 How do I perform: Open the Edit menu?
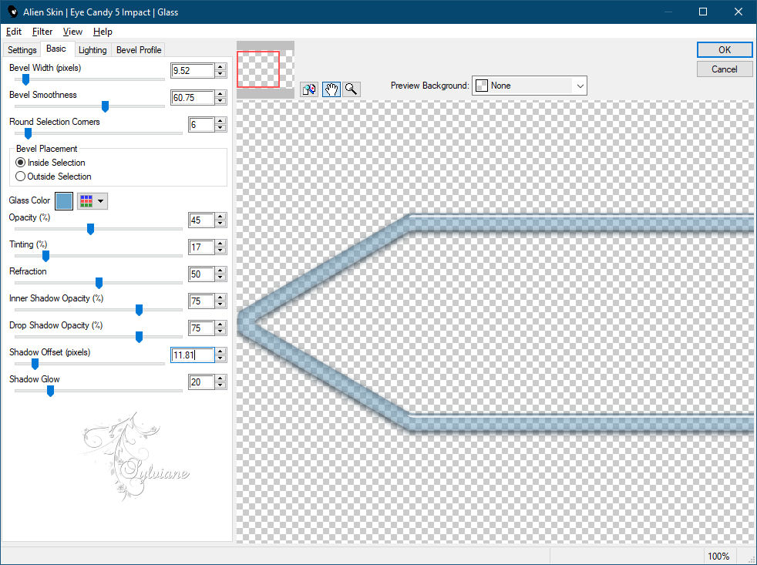pos(14,32)
